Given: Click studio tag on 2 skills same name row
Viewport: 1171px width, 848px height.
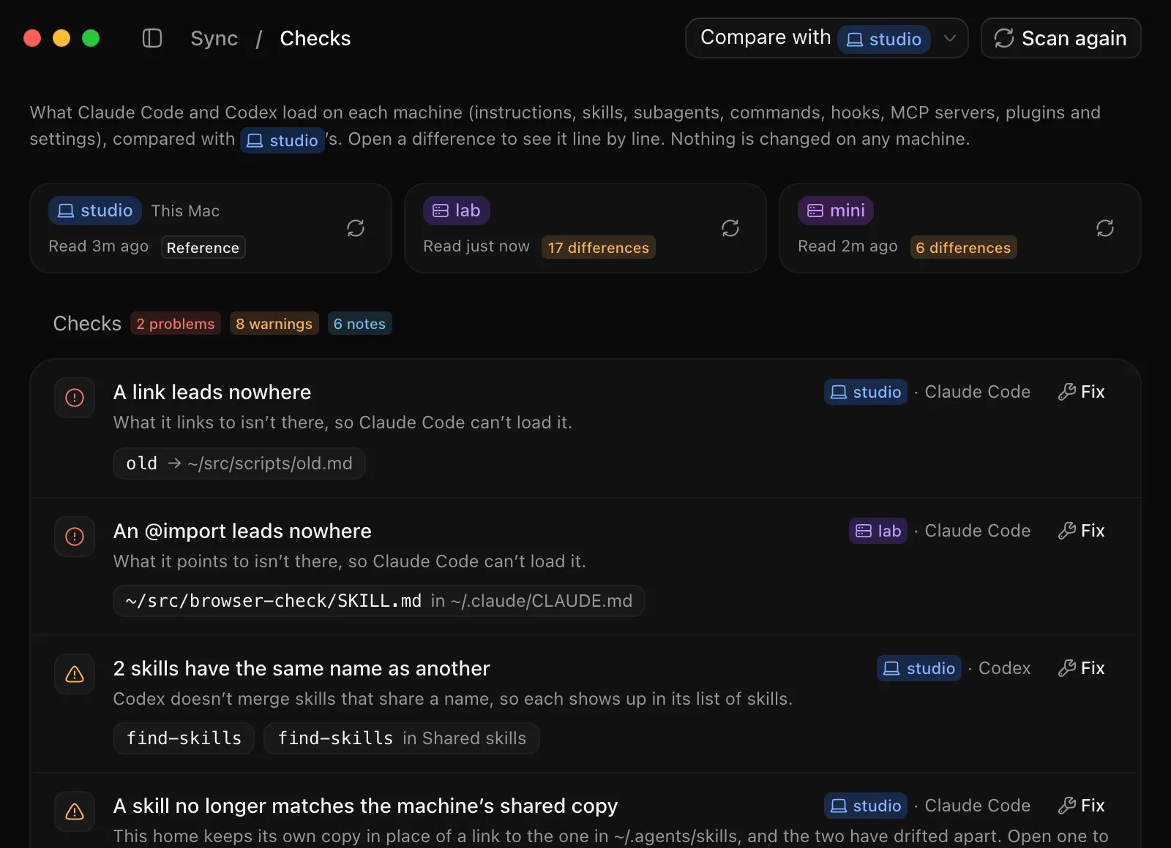Looking at the screenshot, I should [x=919, y=668].
